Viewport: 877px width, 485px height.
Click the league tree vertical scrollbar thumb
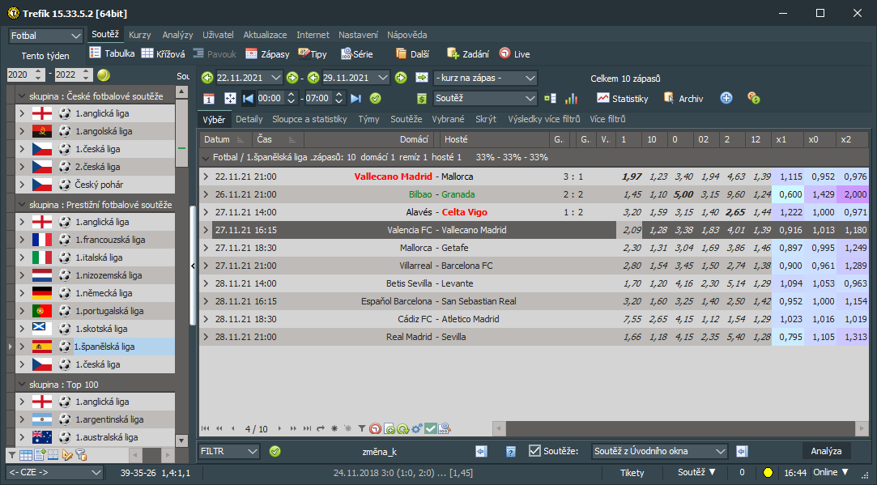[181, 134]
